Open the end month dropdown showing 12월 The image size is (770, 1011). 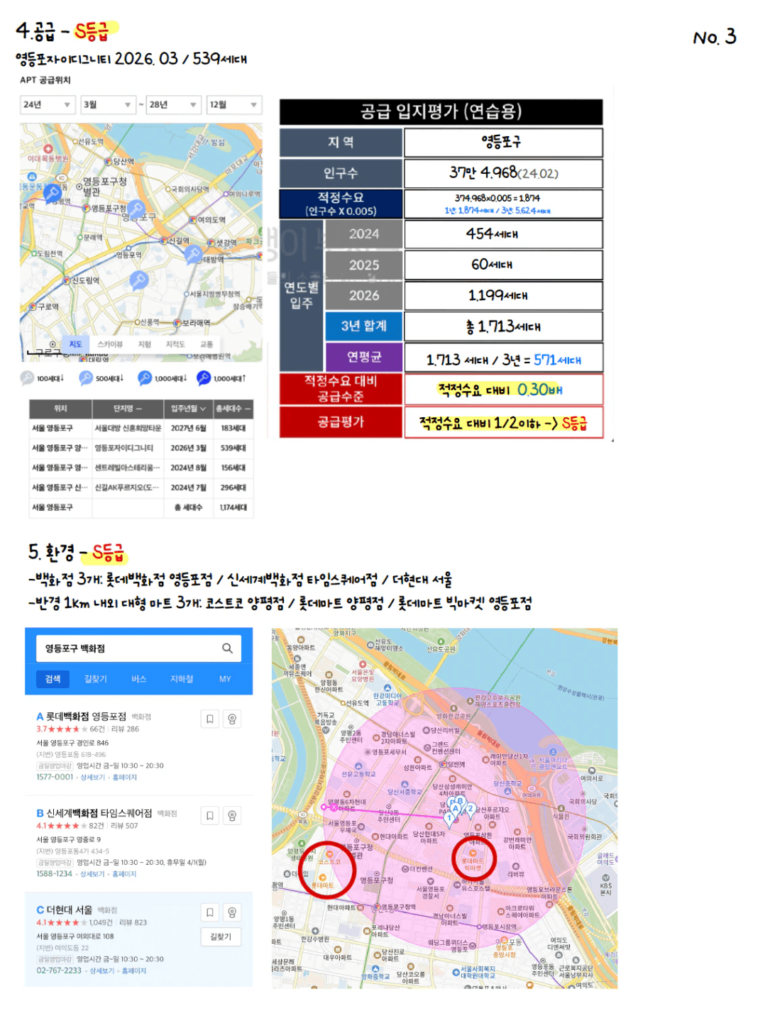pyautogui.click(x=234, y=104)
